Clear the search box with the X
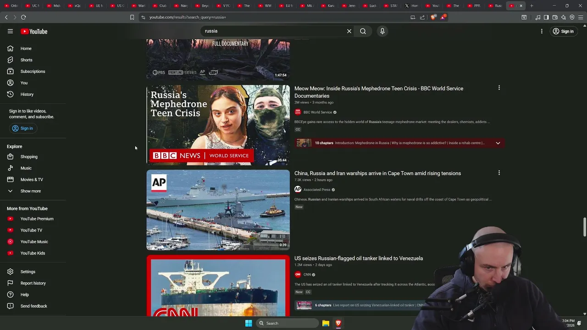The width and height of the screenshot is (587, 330). 349,31
